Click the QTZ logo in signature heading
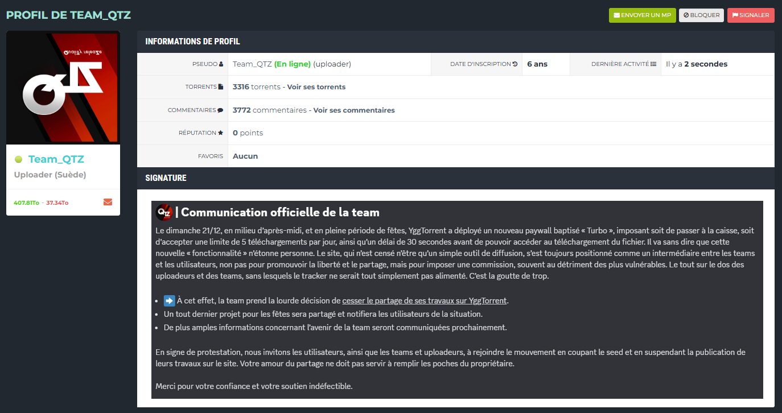The width and height of the screenshot is (782, 413). [164, 212]
